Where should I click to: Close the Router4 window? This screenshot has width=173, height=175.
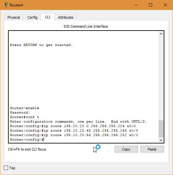165,5
